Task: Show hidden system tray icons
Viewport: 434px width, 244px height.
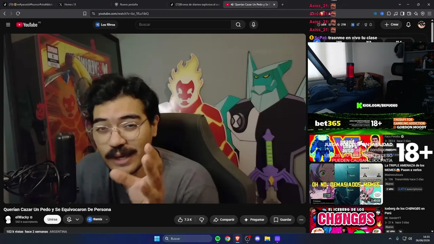Action: (x=390, y=239)
